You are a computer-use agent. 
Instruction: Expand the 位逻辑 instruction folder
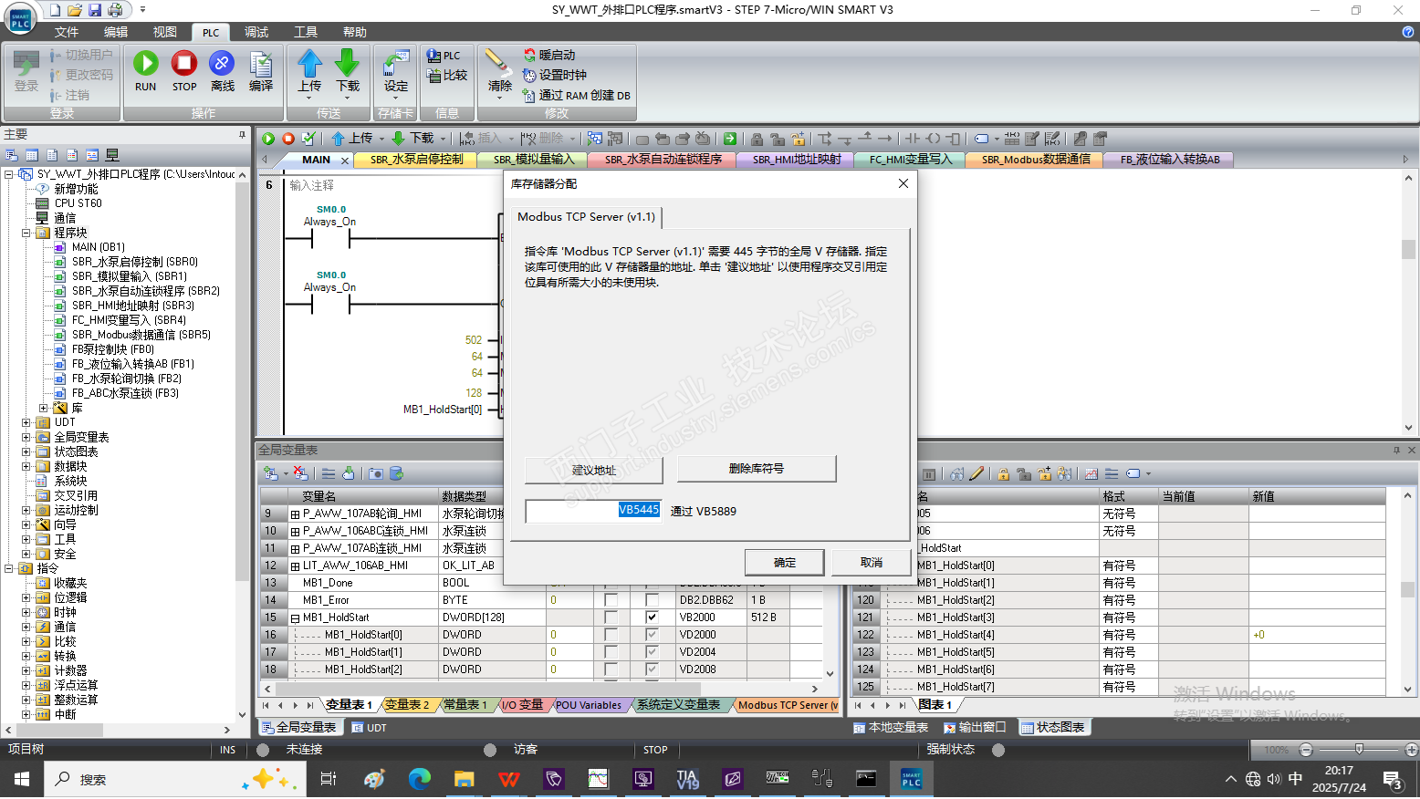coord(26,597)
